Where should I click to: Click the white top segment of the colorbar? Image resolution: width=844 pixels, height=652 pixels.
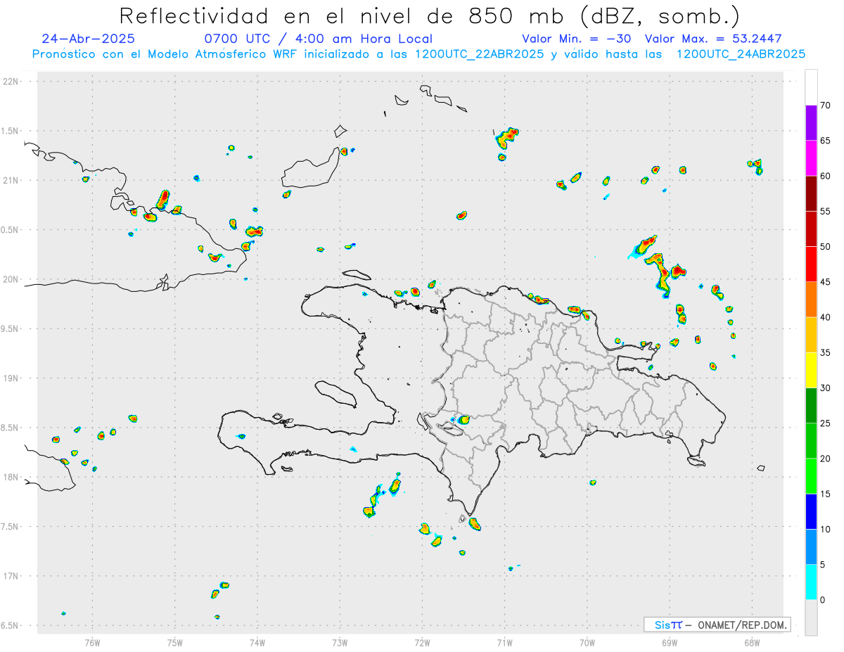811,87
